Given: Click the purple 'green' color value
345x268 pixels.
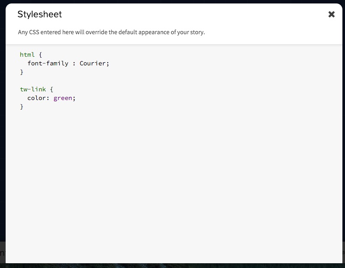Looking at the screenshot, I should coord(63,98).
